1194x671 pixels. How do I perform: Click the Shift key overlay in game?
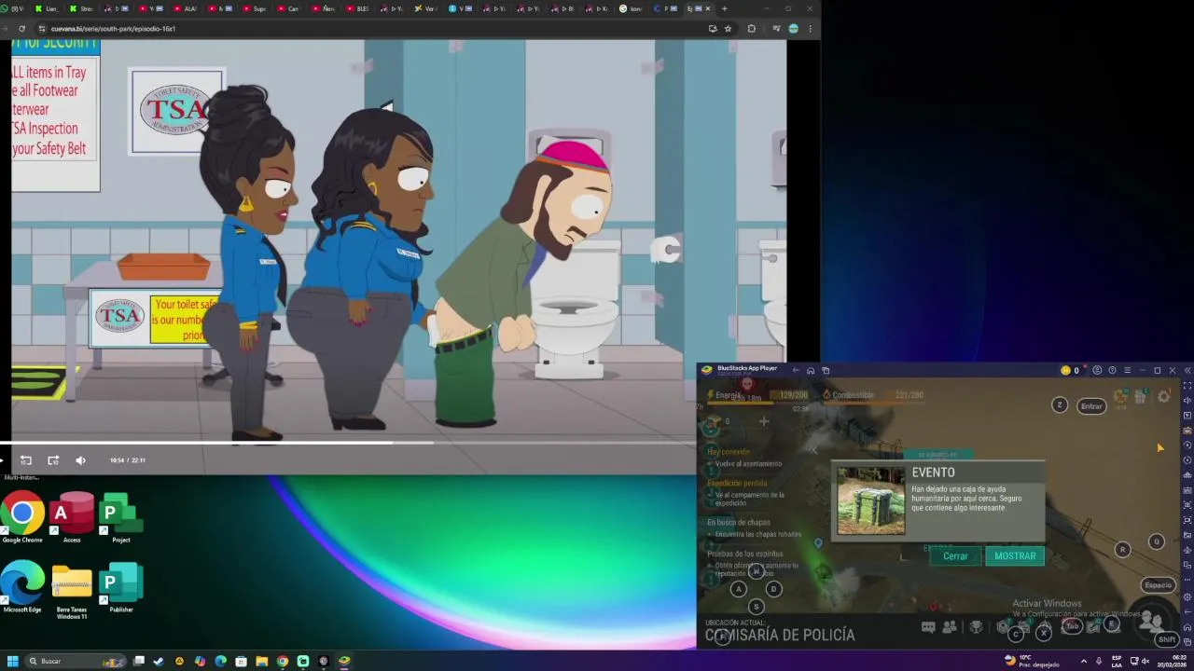1166,639
